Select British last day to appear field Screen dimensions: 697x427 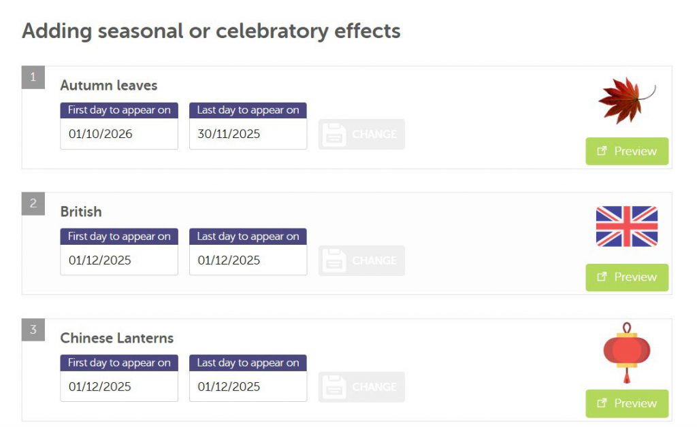248,260
